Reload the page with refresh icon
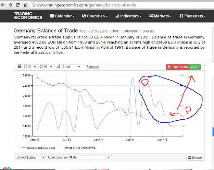Viewport: 214px width, 170px height. pos(17,5)
